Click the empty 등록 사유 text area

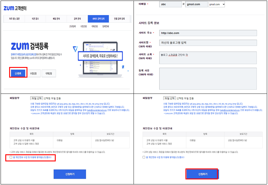[208, 79]
